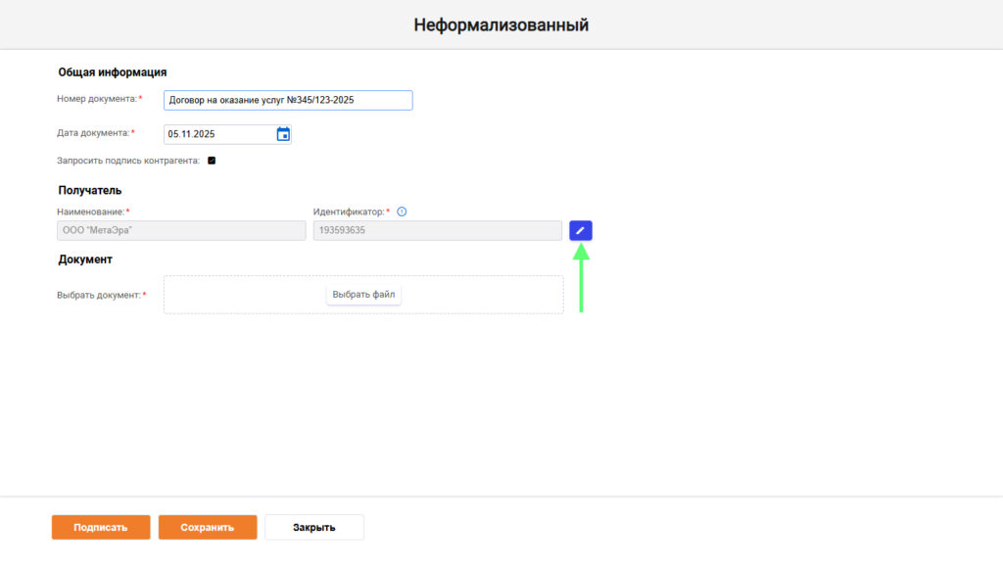Click the Номер документа label text
1003x565 pixels.
click(x=97, y=99)
